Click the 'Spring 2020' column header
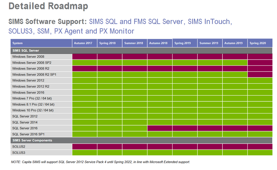277x170 pixels. pos(260,43)
